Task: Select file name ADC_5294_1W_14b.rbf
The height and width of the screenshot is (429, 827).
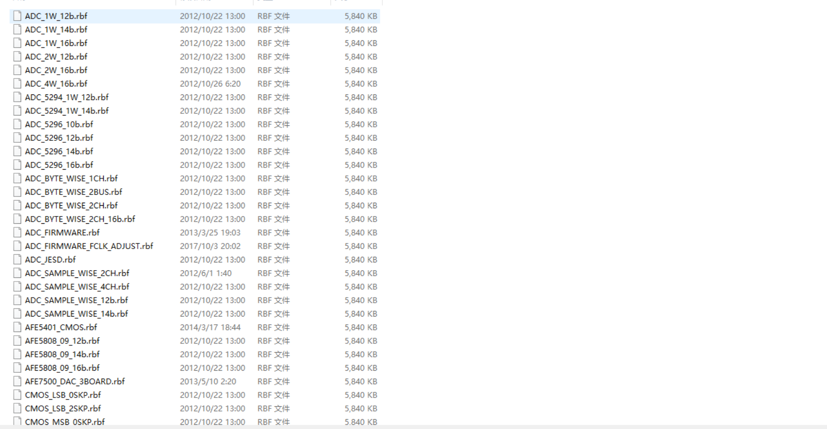Action: coord(67,111)
